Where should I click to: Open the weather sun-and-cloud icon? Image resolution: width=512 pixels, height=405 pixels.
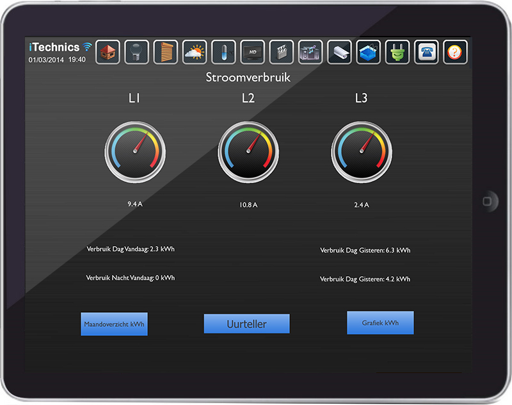[195, 52]
